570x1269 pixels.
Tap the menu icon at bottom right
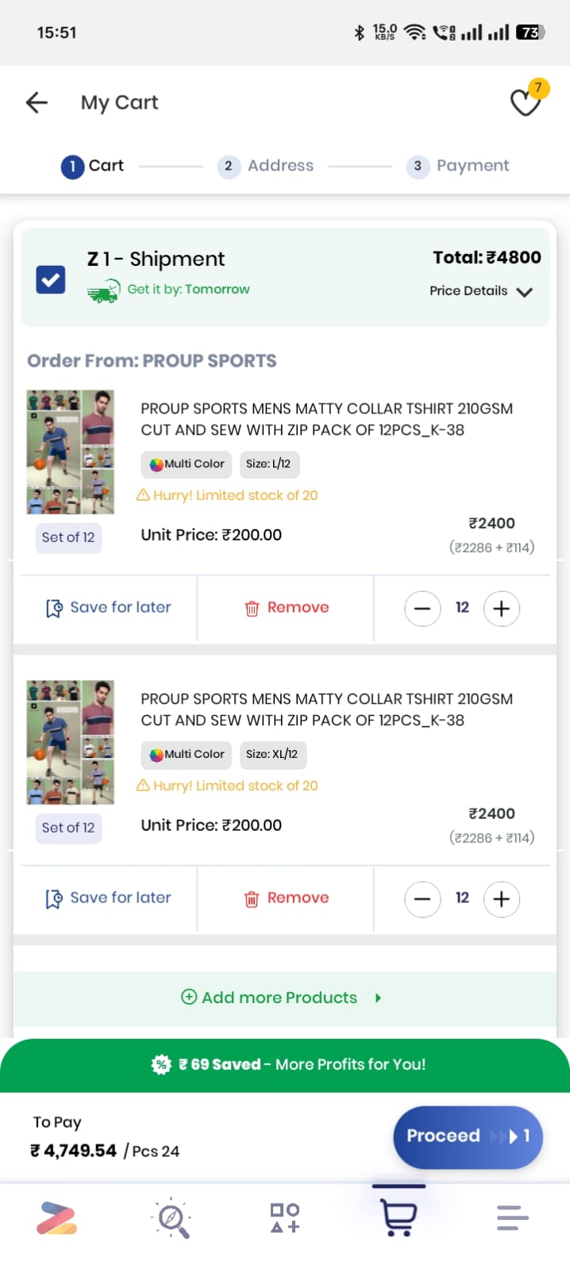point(511,1218)
